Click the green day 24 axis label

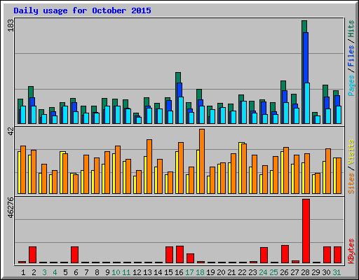(263, 272)
